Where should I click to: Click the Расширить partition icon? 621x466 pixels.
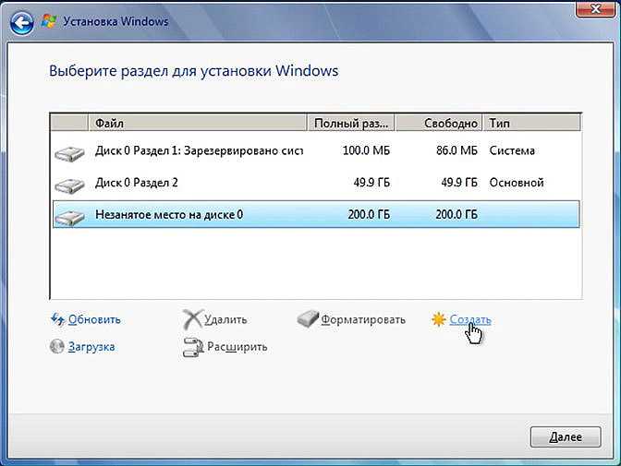coord(193,347)
